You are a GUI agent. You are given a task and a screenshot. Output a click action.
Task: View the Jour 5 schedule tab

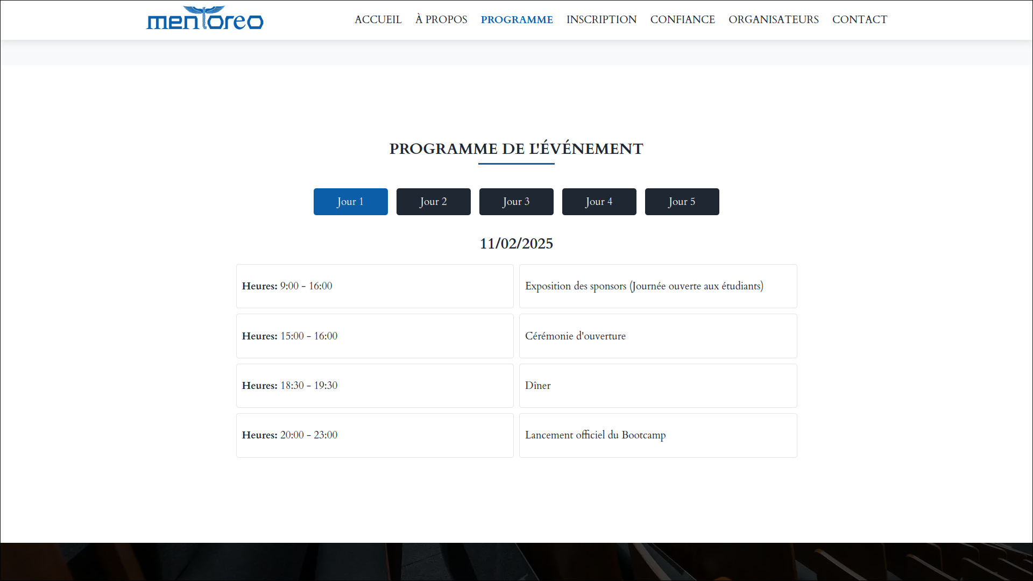click(x=682, y=202)
